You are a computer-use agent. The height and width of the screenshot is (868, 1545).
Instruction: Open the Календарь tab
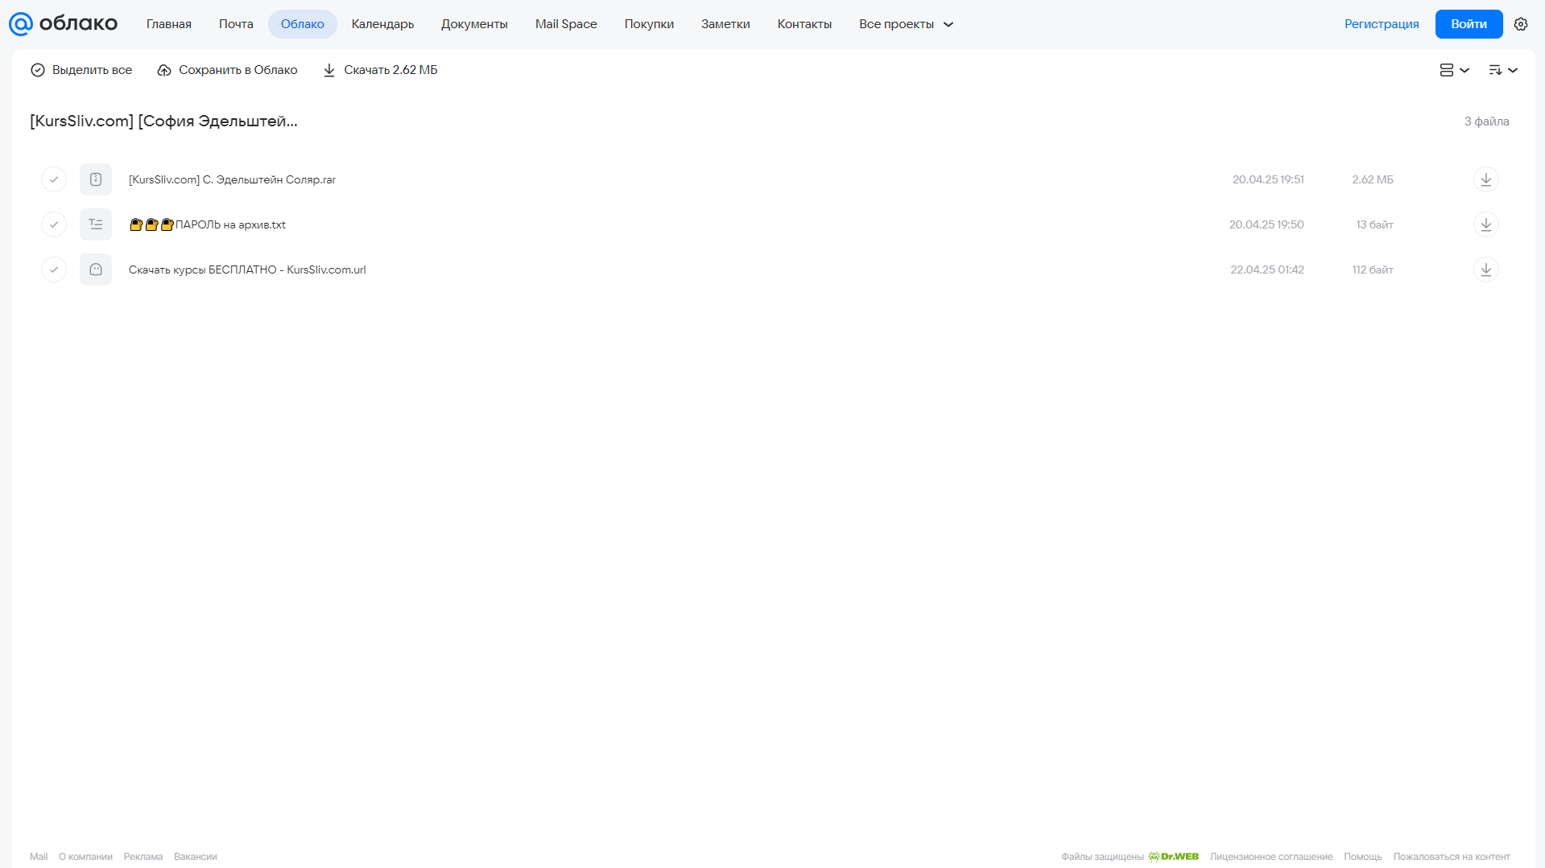coord(382,24)
